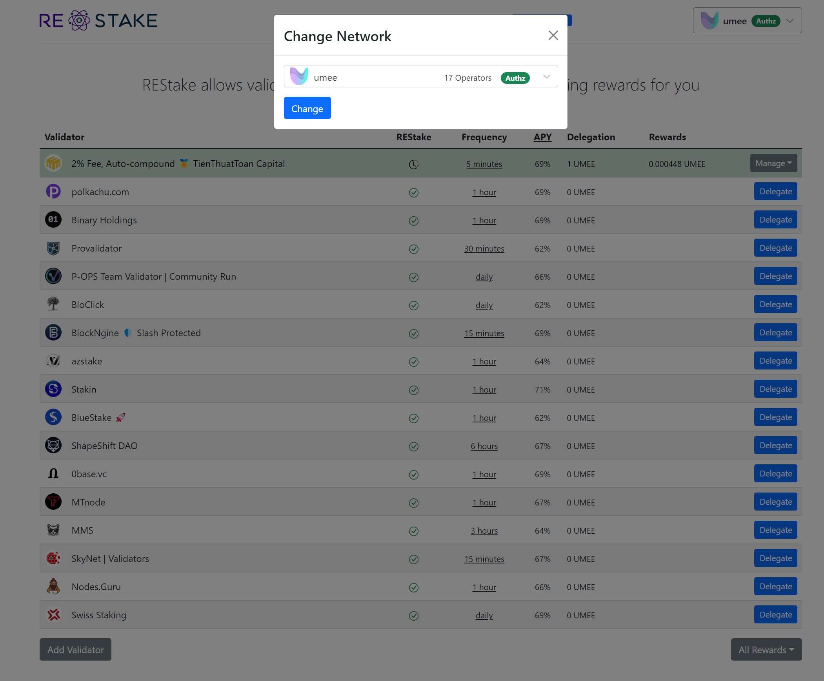Click the polkachu.com validator logo
824x681 pixels.
click(x=53, y=192)
